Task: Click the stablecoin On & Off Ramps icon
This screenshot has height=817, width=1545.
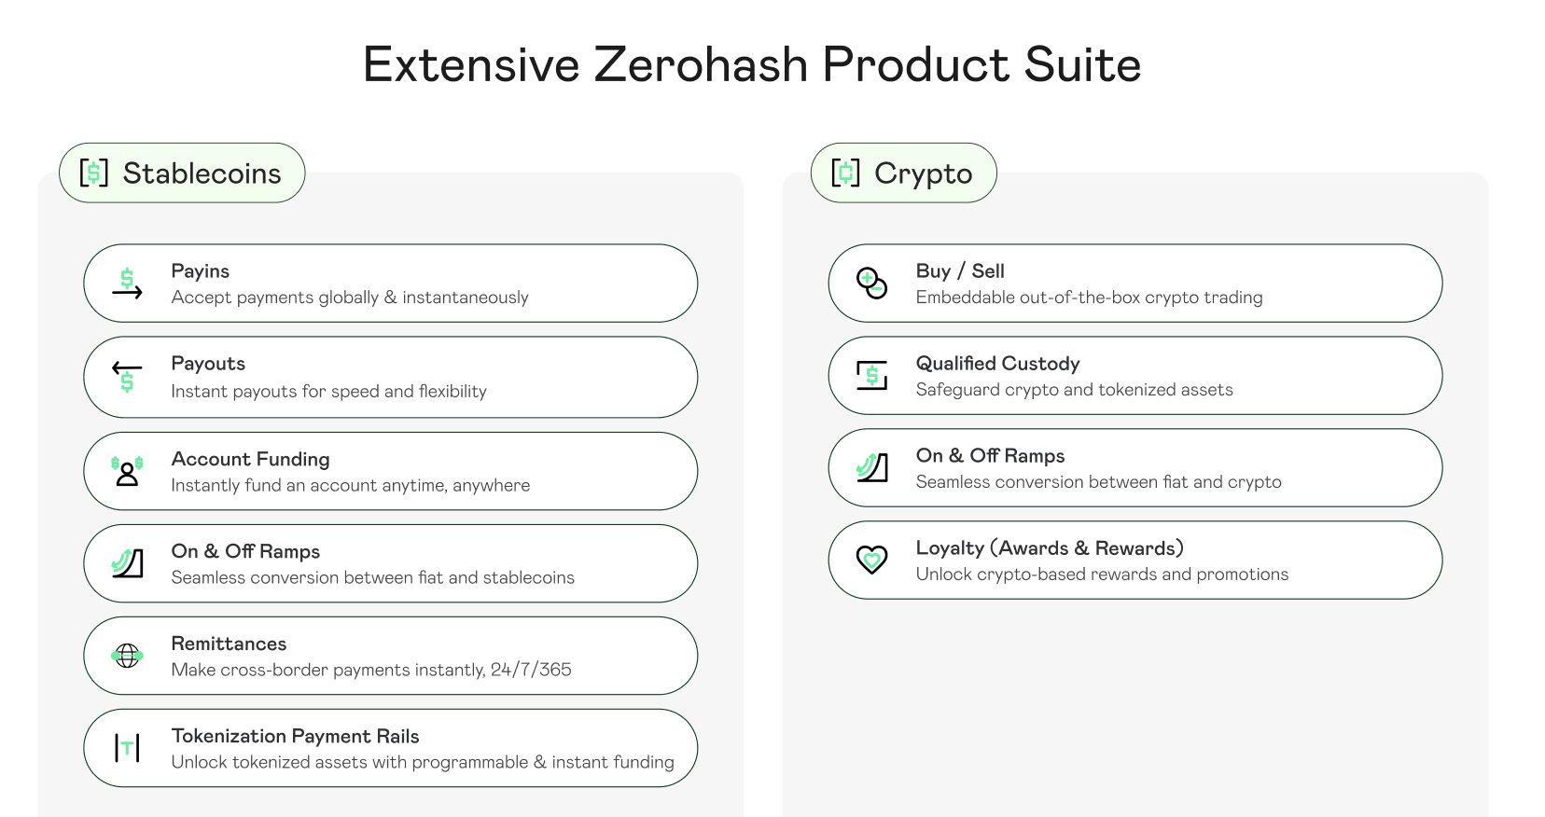Action: (x=127, y=563)
